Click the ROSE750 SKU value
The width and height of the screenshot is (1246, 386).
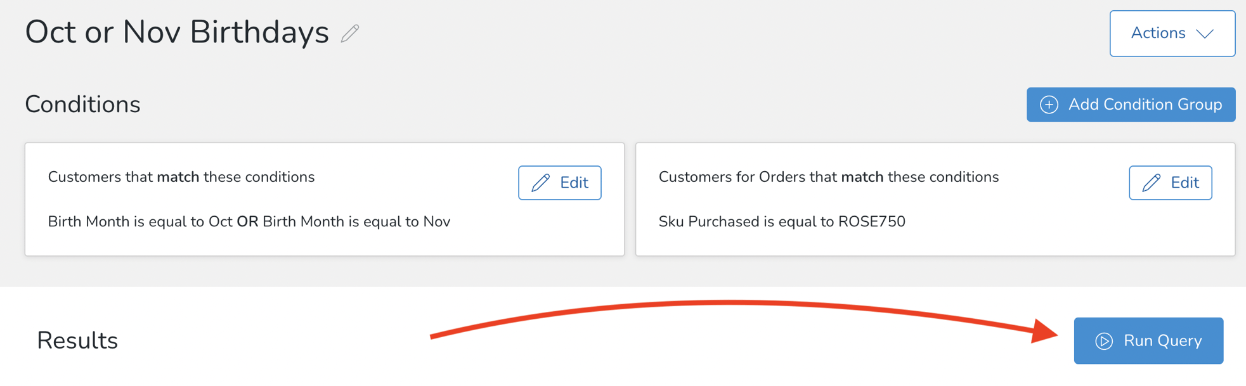(872, 222)
